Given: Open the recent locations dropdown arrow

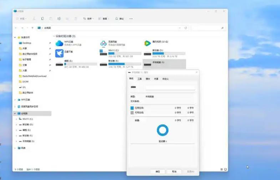Looking at the screenshot, I should 27,28.
